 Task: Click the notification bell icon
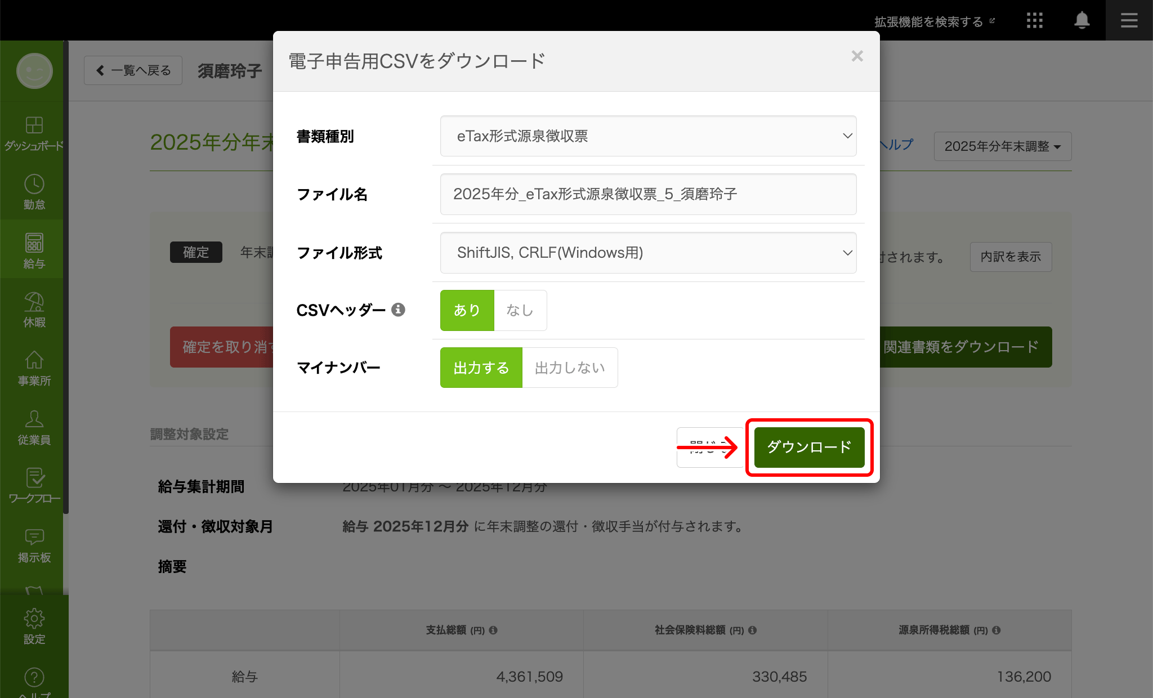click(x=1082, y=21)
